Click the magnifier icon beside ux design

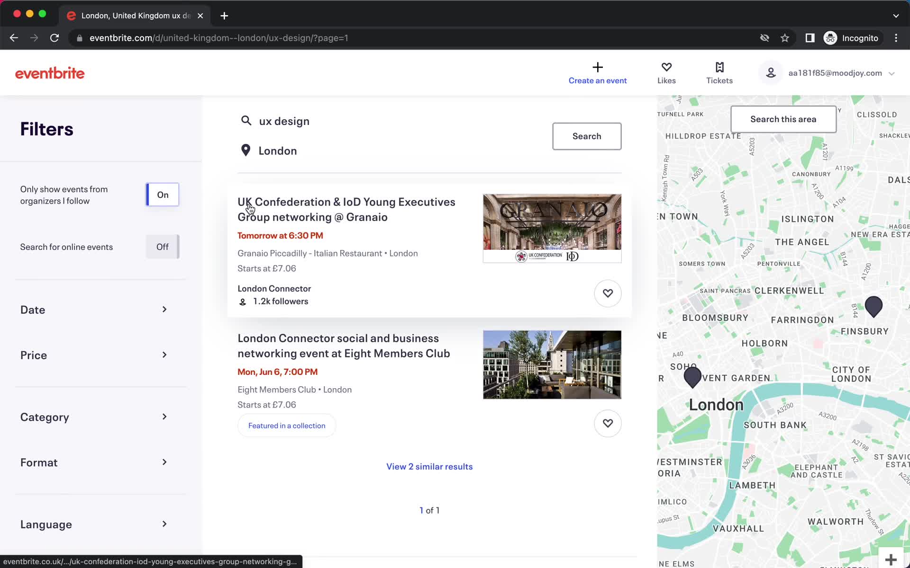(246, 121)
